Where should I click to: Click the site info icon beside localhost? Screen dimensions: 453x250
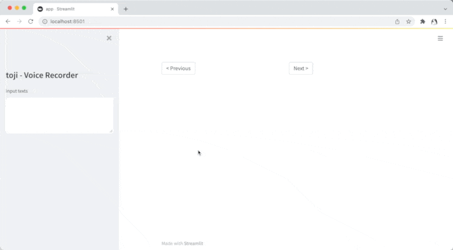[45, 21]
